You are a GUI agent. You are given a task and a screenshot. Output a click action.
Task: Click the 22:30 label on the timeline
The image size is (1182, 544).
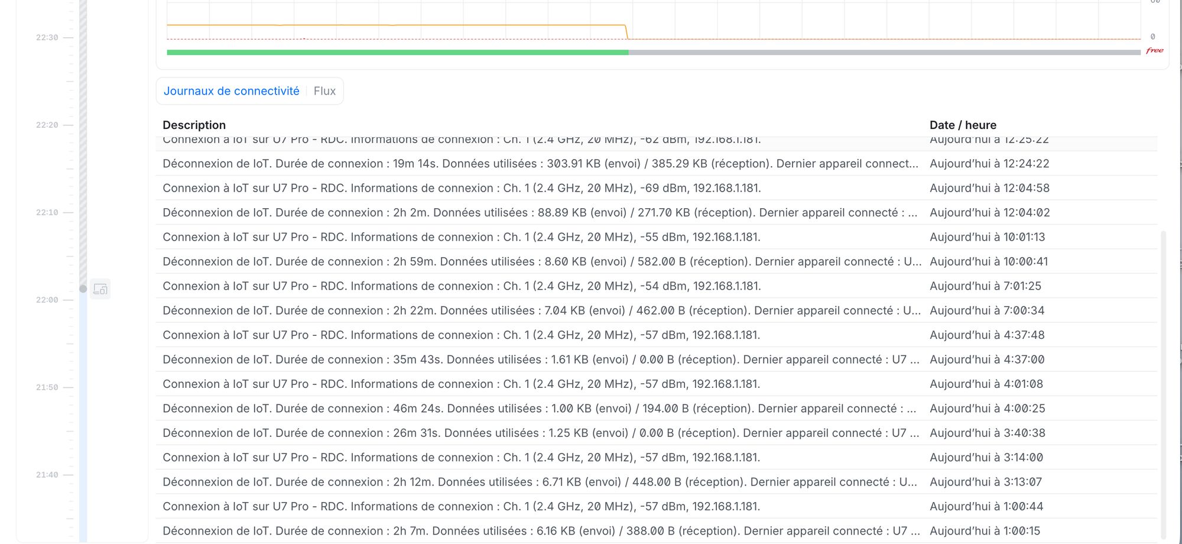coord(47,37)
